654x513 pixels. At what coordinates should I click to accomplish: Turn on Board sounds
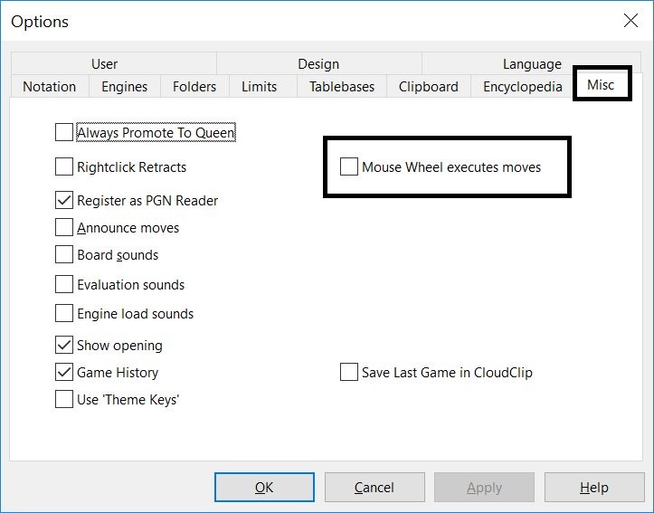click(64, 254)
